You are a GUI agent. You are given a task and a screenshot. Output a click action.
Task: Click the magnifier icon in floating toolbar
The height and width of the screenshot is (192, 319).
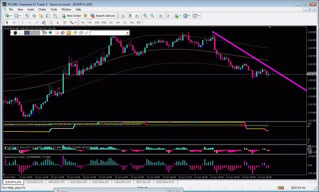[x=86, y=33]
